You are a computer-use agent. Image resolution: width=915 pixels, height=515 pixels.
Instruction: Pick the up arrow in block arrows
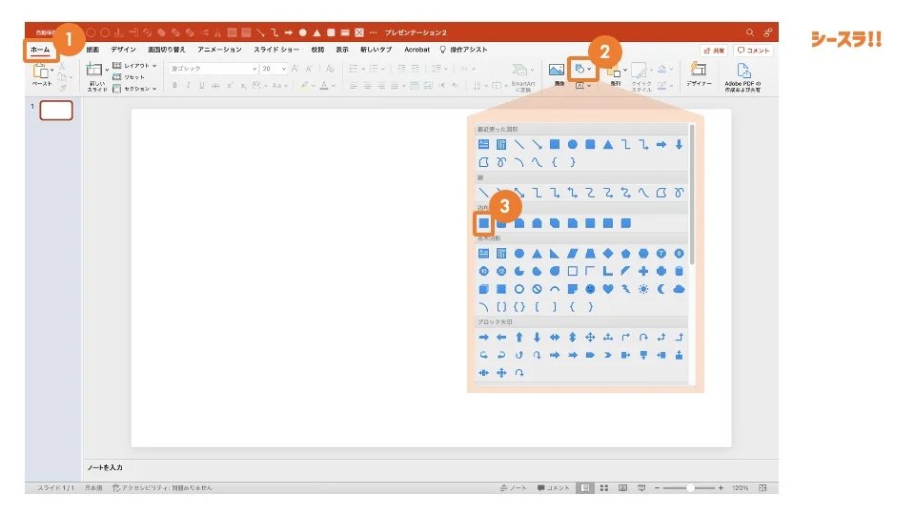(518, 338)
